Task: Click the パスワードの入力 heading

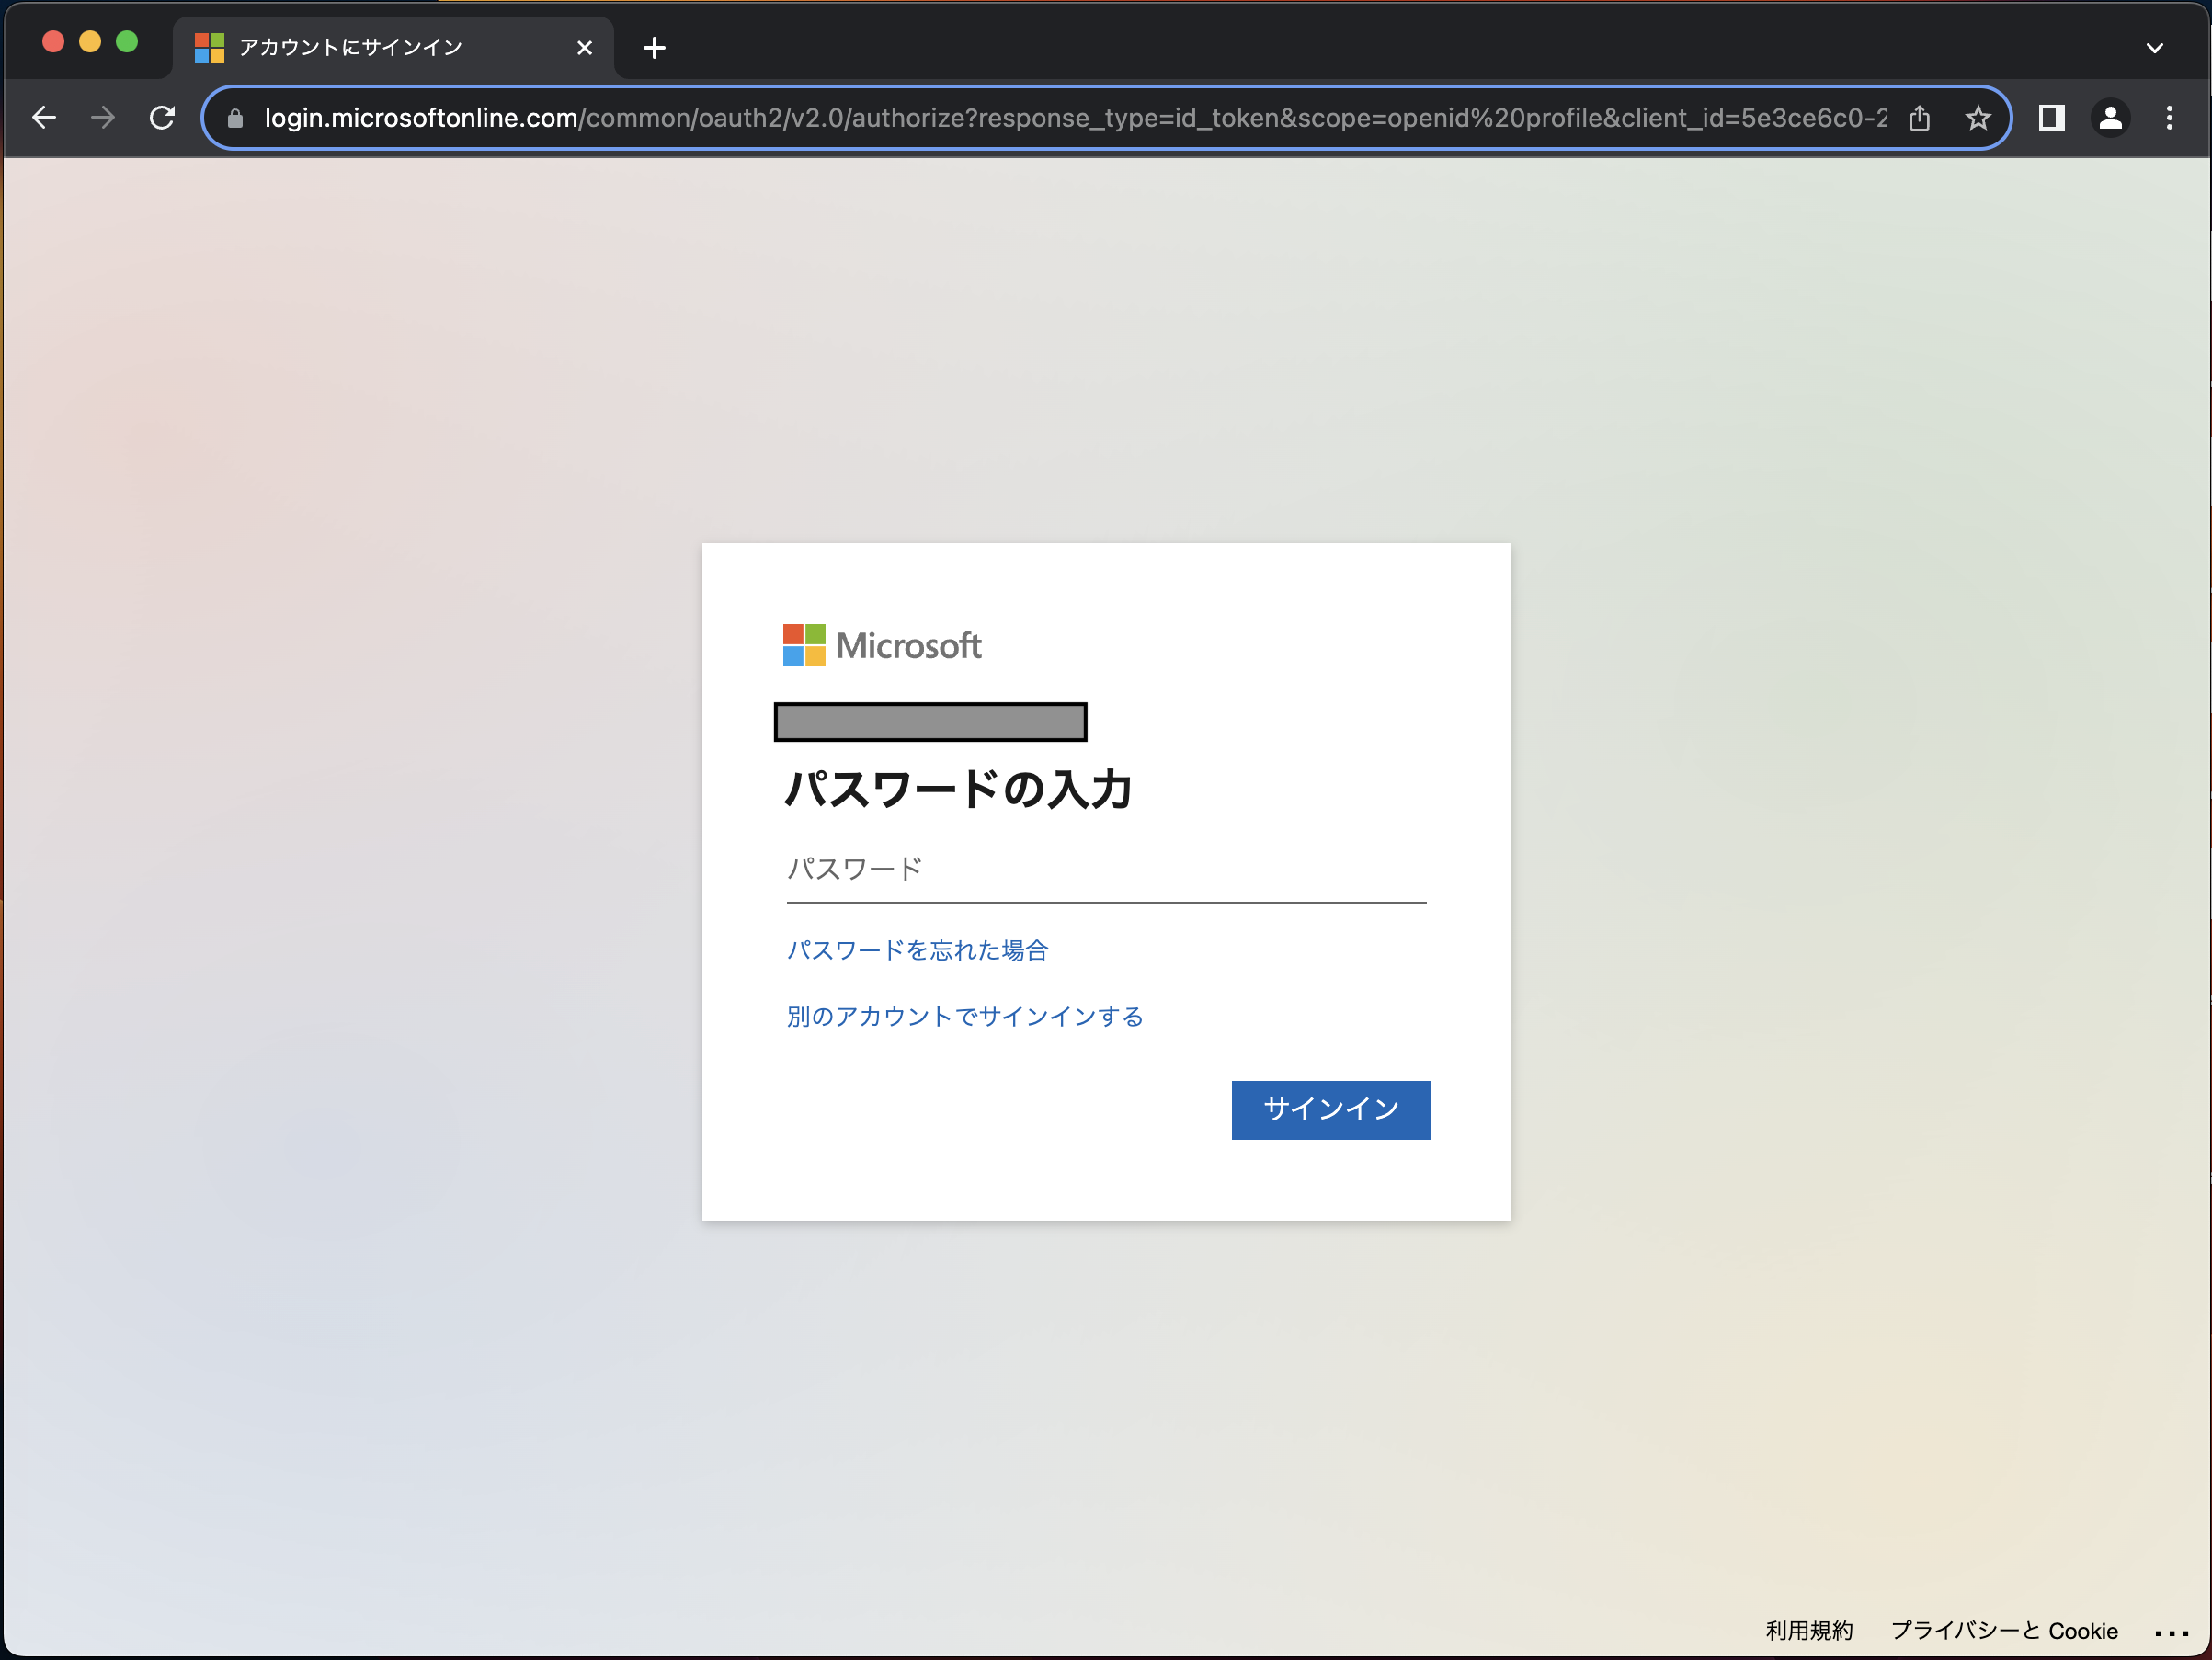Action: click(x=958, y=790)
